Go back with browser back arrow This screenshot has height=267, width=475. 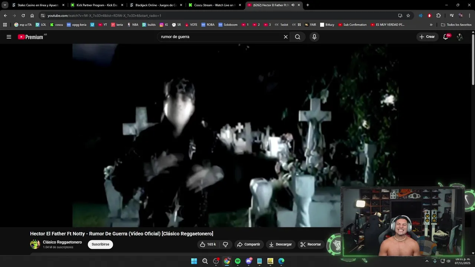tap(5, 16)
